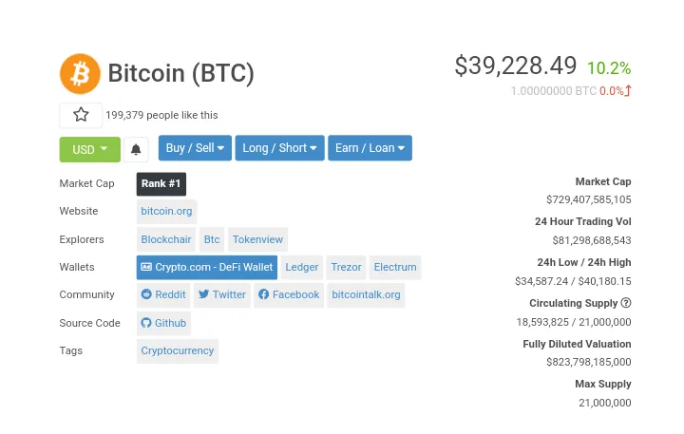Open the USD currency dropdown
684x434 pixels.
(x=90, y=150)
